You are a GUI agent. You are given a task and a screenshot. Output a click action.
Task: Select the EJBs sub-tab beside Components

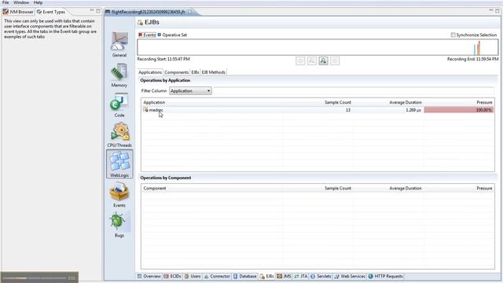click(x=195, y=72)
